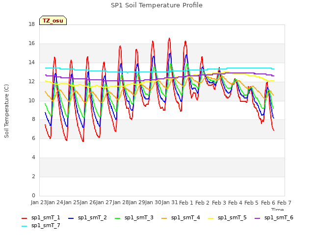Click the y-axis value 8
The height and width of the screenshot is (235, 314).
coord(33,119)
